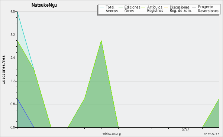
Task: Click the 0.0 y-axis value
Action: [13, 127]
